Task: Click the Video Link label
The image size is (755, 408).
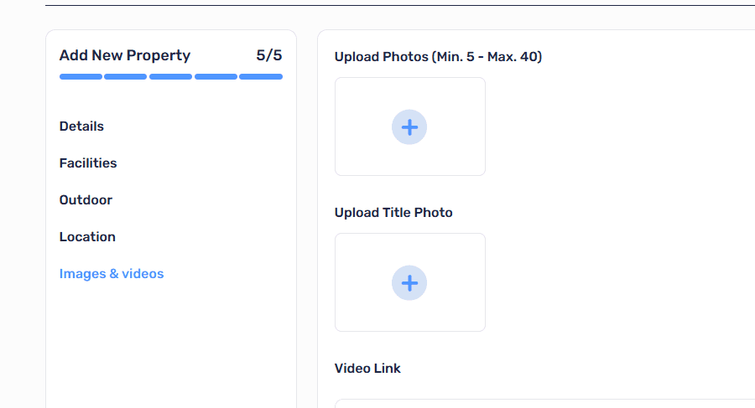Action: point(367,369)
